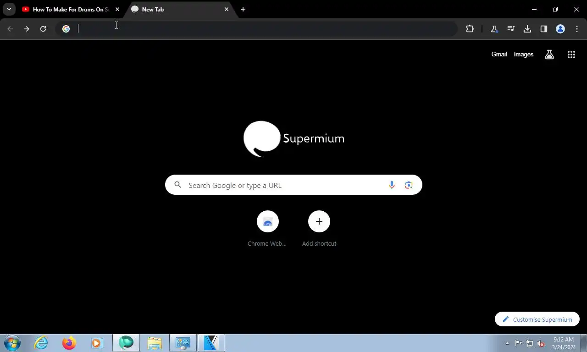The image size is (587, 352).
Task: Close the YouTube drums video tab
Action: click(x=117, y=9)
